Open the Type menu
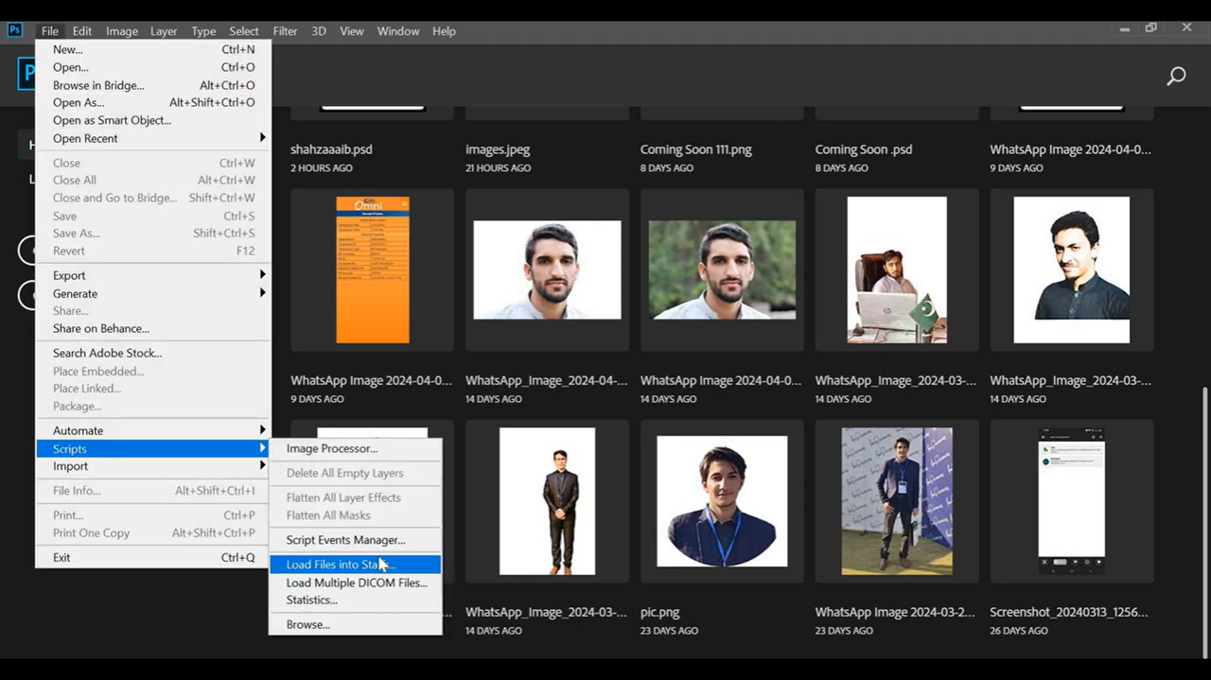1211x680 pixels. (x=203, y=31)
